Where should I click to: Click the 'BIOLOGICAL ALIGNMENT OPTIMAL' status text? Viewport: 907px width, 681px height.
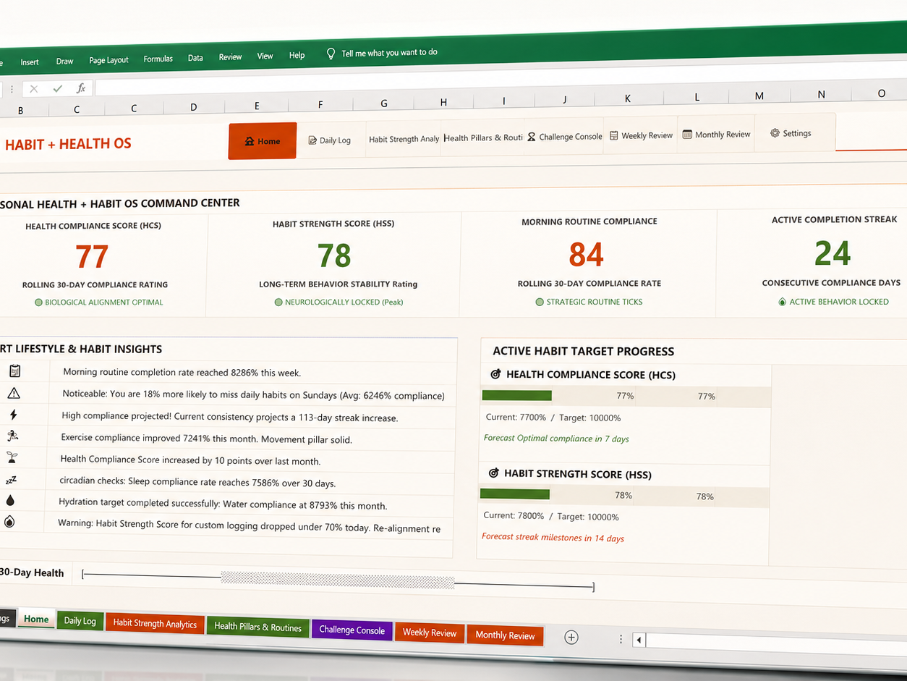tap(104, 303)
